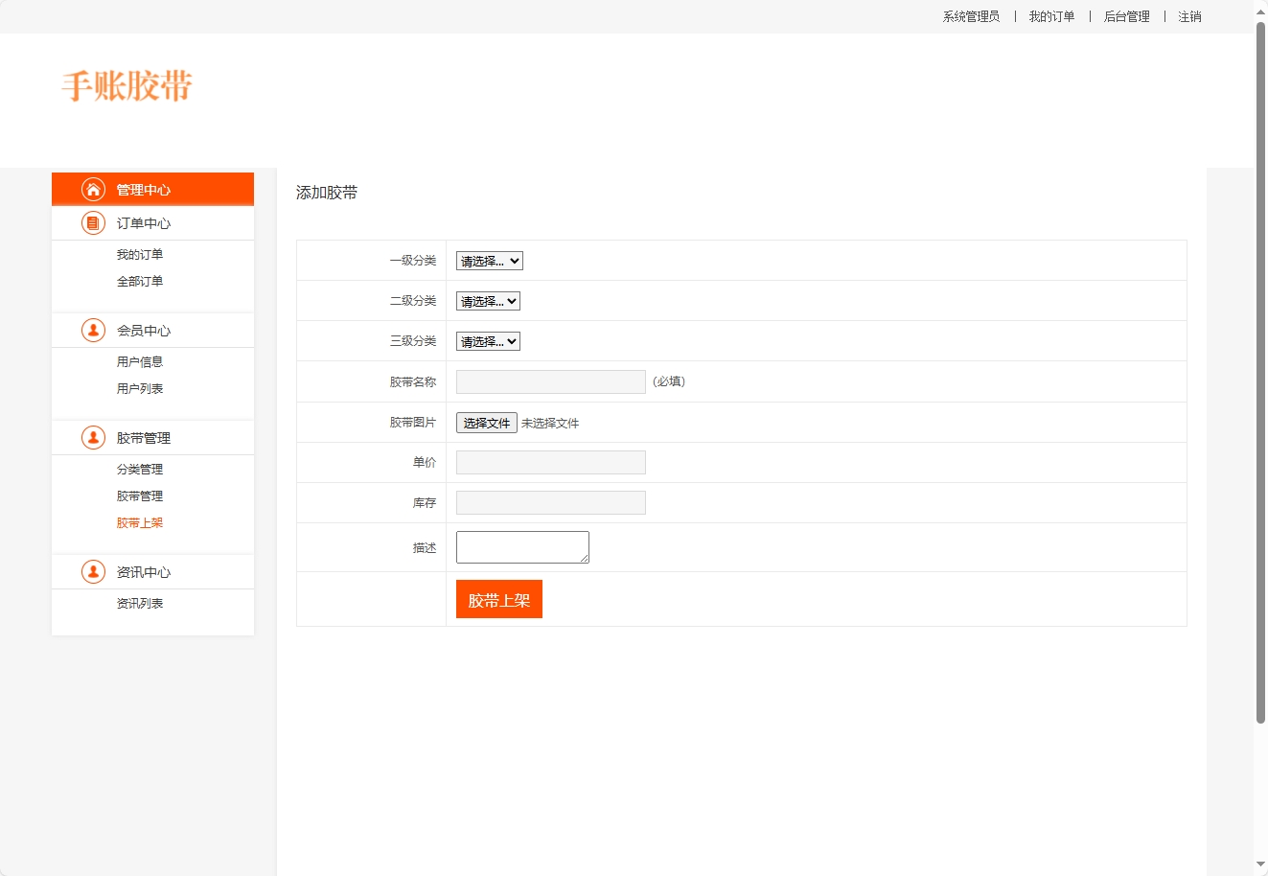
Task: Click the document icon beside 订单中心
Action: coord(92,222)
